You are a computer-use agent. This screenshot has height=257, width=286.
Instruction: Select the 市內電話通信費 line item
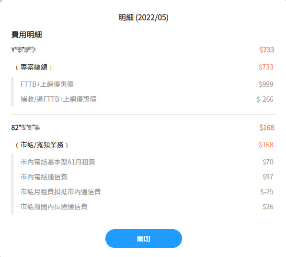point(44,177)
